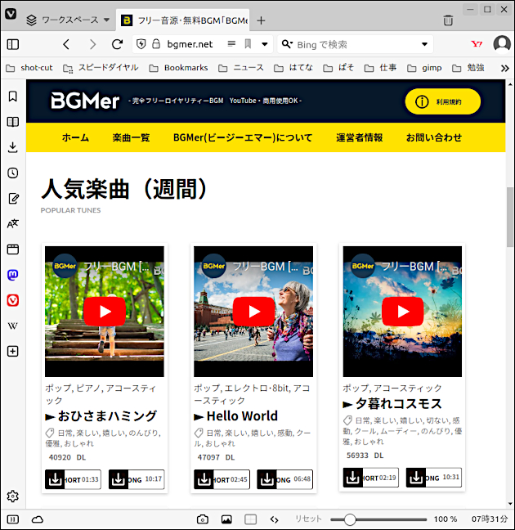This screenshot has width=515, height=530.
Task: Download LONG 06:48 of Hello World
Action: [284, 479]
